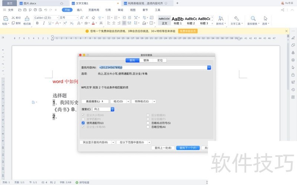This screenshot has height=185, width=297.
Task: Toggle the Ignore spaces (忽略空格) checkbox
Action: (148, 127)
